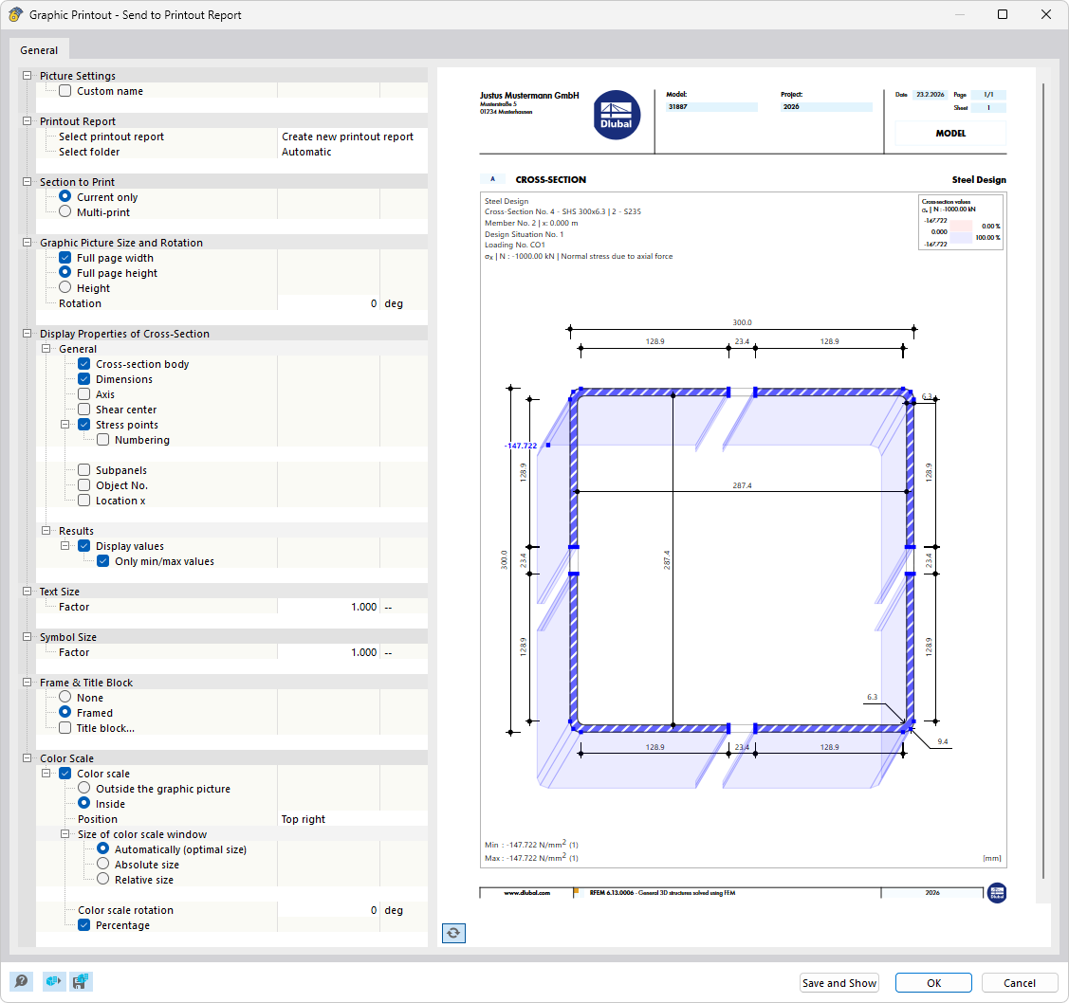Click the blue cube transfer icon at bottom left
Viewport: 1069px width, 1003px height.
(53, 981)
